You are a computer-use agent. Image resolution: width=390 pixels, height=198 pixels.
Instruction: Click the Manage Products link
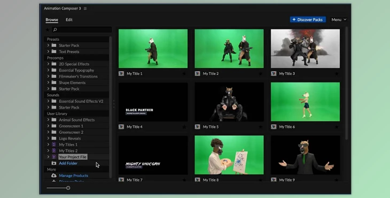(73, 176)
